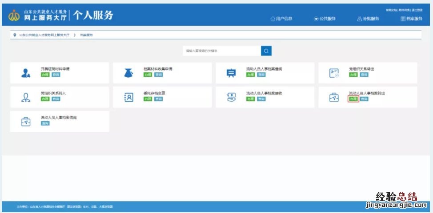The image size is (433, 213).
Task: Click the 党组织关系转出 card icon
Action: [x=334, y=73]
